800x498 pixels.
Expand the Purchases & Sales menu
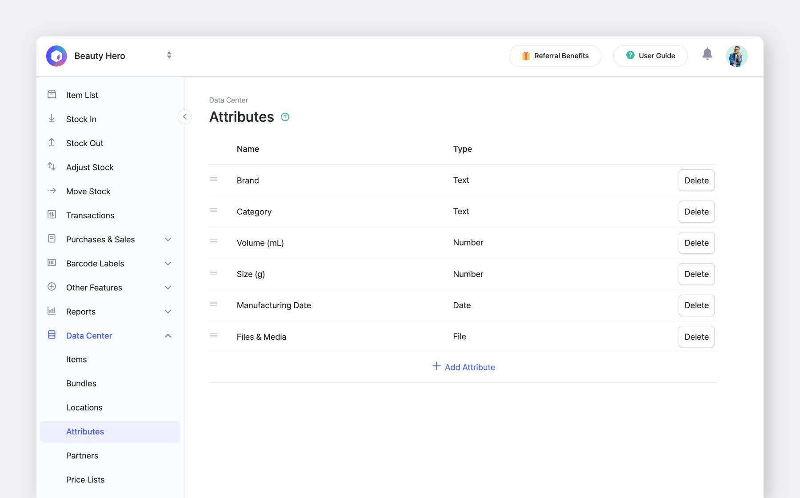coord(168,240)
